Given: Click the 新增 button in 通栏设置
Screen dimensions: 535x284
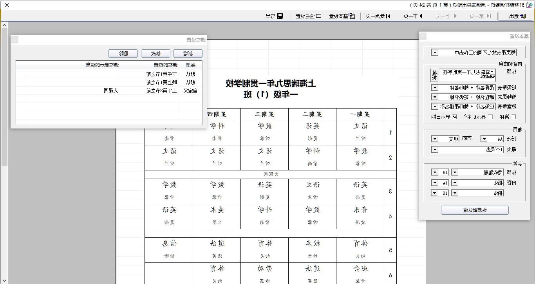Looking at the screenshot, I should tap(188, 54).
